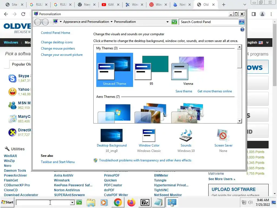Open the WinRAR link under Utilities
The height and width of the screenshot is (208, 277).
(x=11, y=156)
